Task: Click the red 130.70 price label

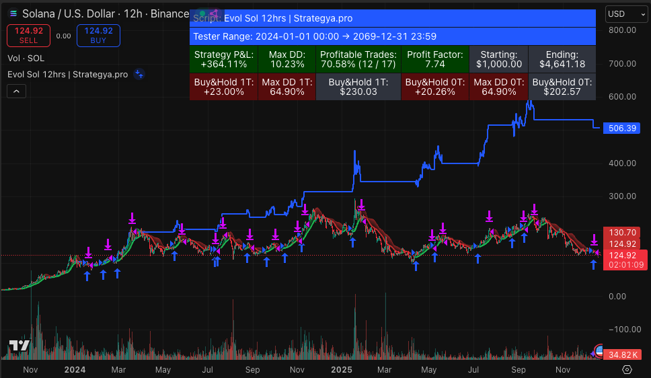Action: click(x=621, y=233)
